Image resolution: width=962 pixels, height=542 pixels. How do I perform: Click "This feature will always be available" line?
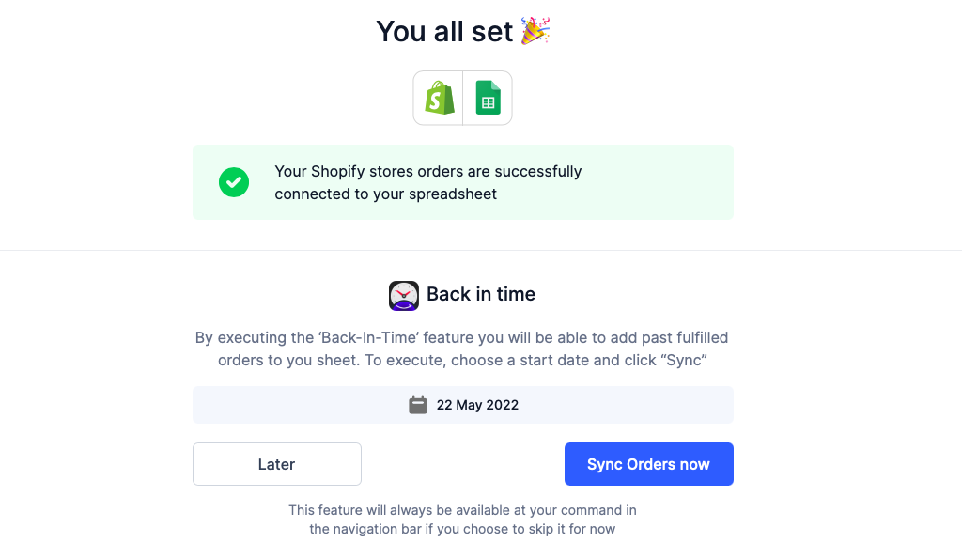462,510
